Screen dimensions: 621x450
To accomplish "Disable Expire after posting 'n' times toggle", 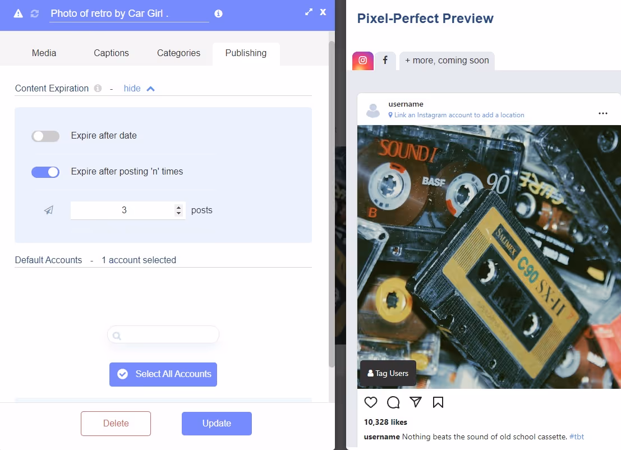I will 45,172.
